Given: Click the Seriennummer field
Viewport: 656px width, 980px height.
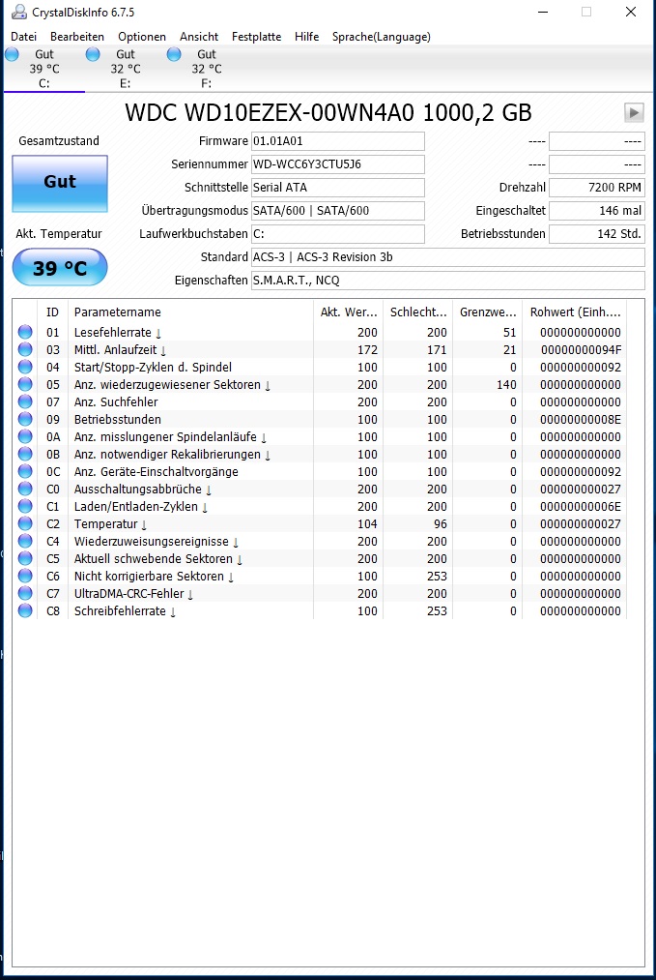Looking at the screenshot, I should (x=338, y=164).
